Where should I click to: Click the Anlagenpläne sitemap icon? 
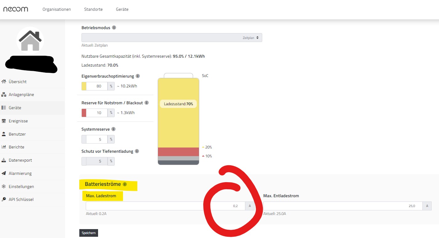click(4, 94)
